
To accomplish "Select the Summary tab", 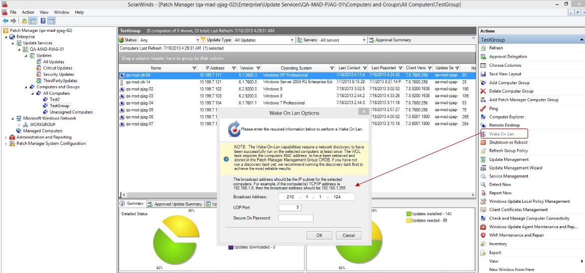I will (132, 204).
